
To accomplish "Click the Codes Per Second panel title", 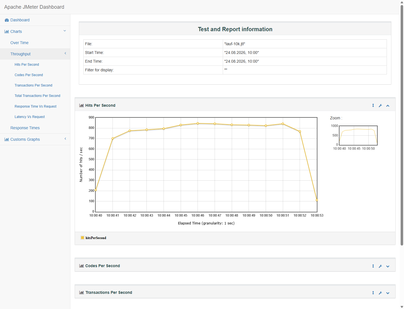I will [x=102, y=266].
